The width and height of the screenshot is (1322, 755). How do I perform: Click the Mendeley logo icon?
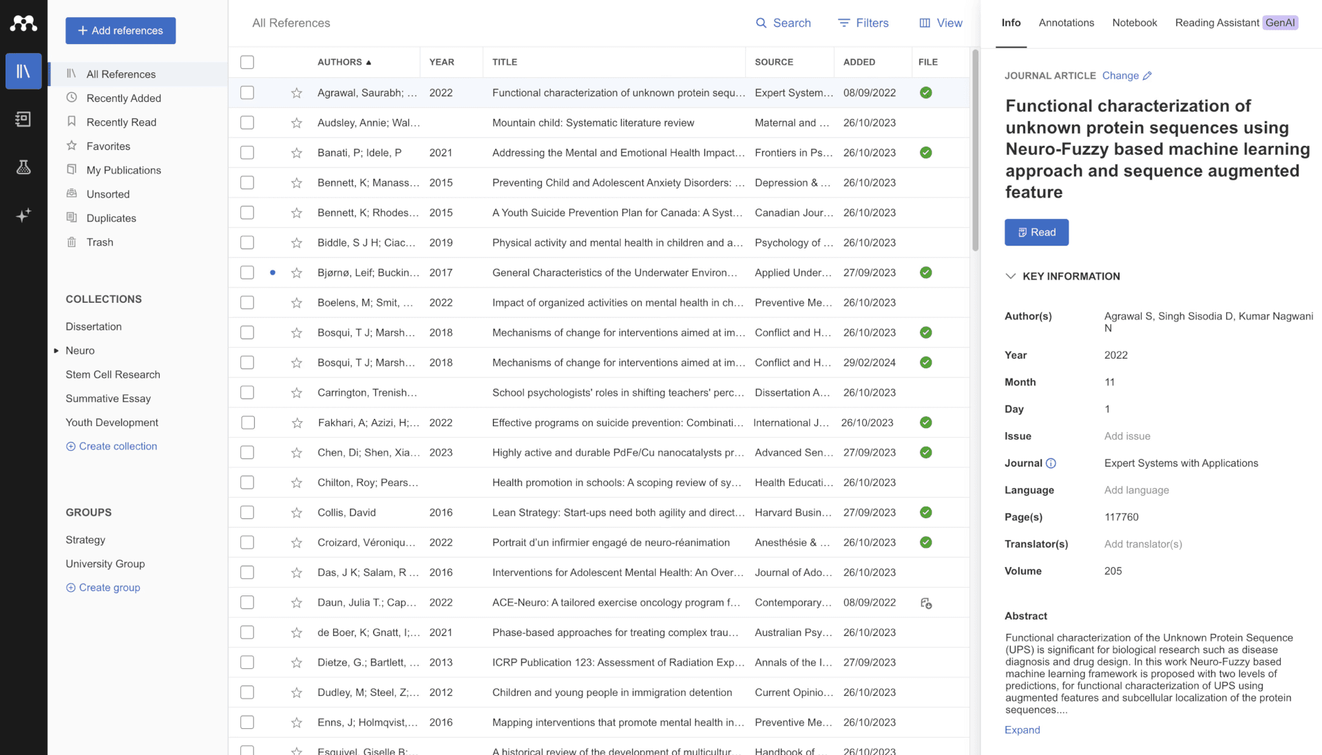(x=23, y=23)
